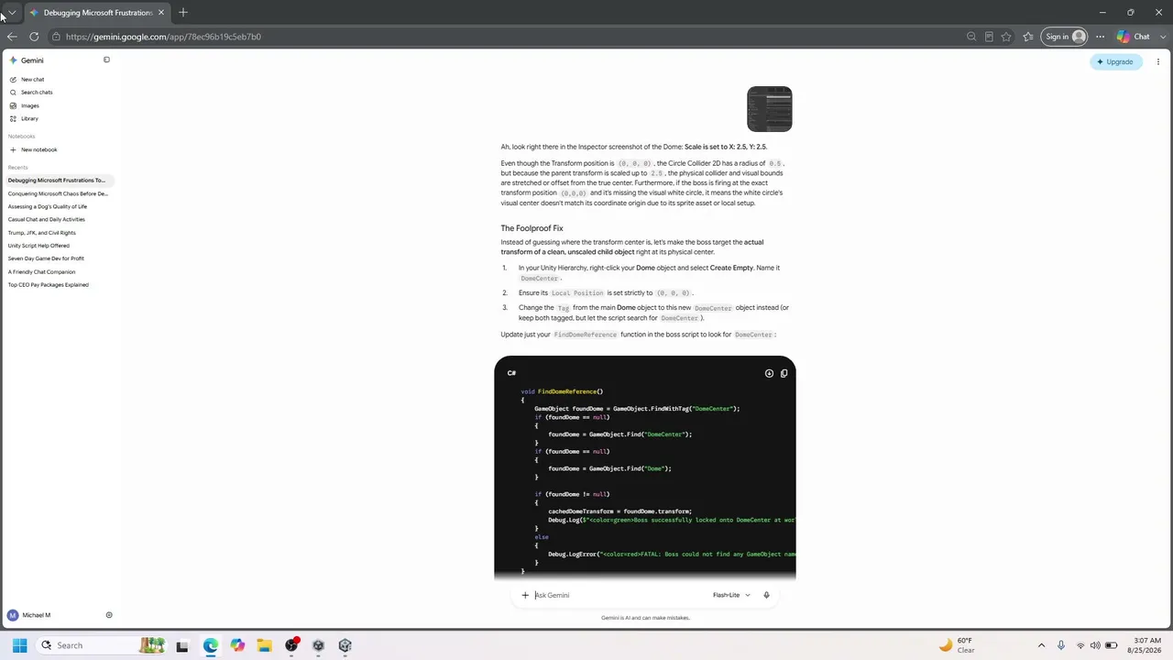
Task: Open Copilot Chat in browser toolbar
Action: (x=1133, y=37)
